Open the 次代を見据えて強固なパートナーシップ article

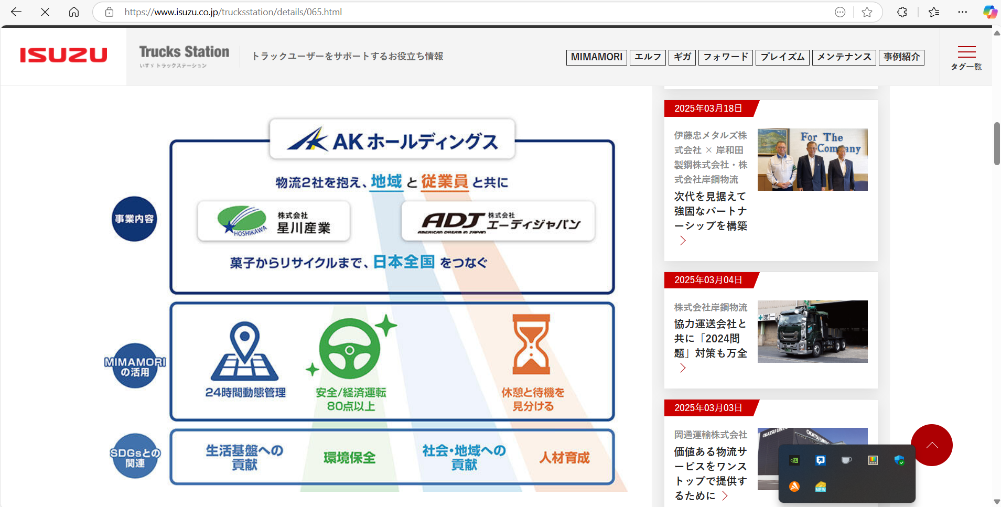[711, 211]
